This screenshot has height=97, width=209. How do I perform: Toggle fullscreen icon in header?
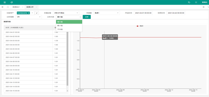pyautogui.click(x=196, y=2)
